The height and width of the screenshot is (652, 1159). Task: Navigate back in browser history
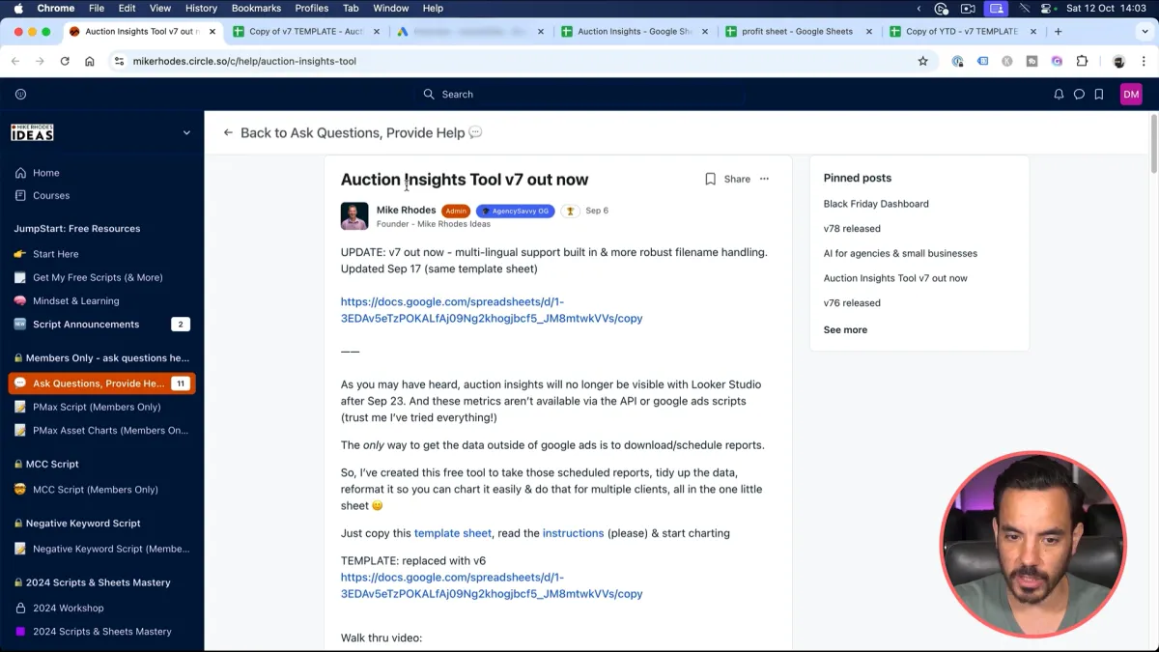tap(15, 61)
